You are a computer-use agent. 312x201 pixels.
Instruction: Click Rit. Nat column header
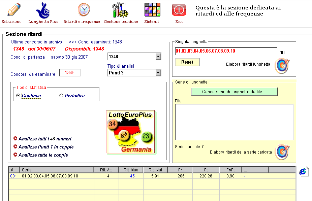click(x=155, y=170)
